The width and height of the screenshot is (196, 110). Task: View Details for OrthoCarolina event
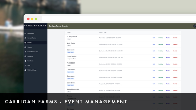[160, 58]
